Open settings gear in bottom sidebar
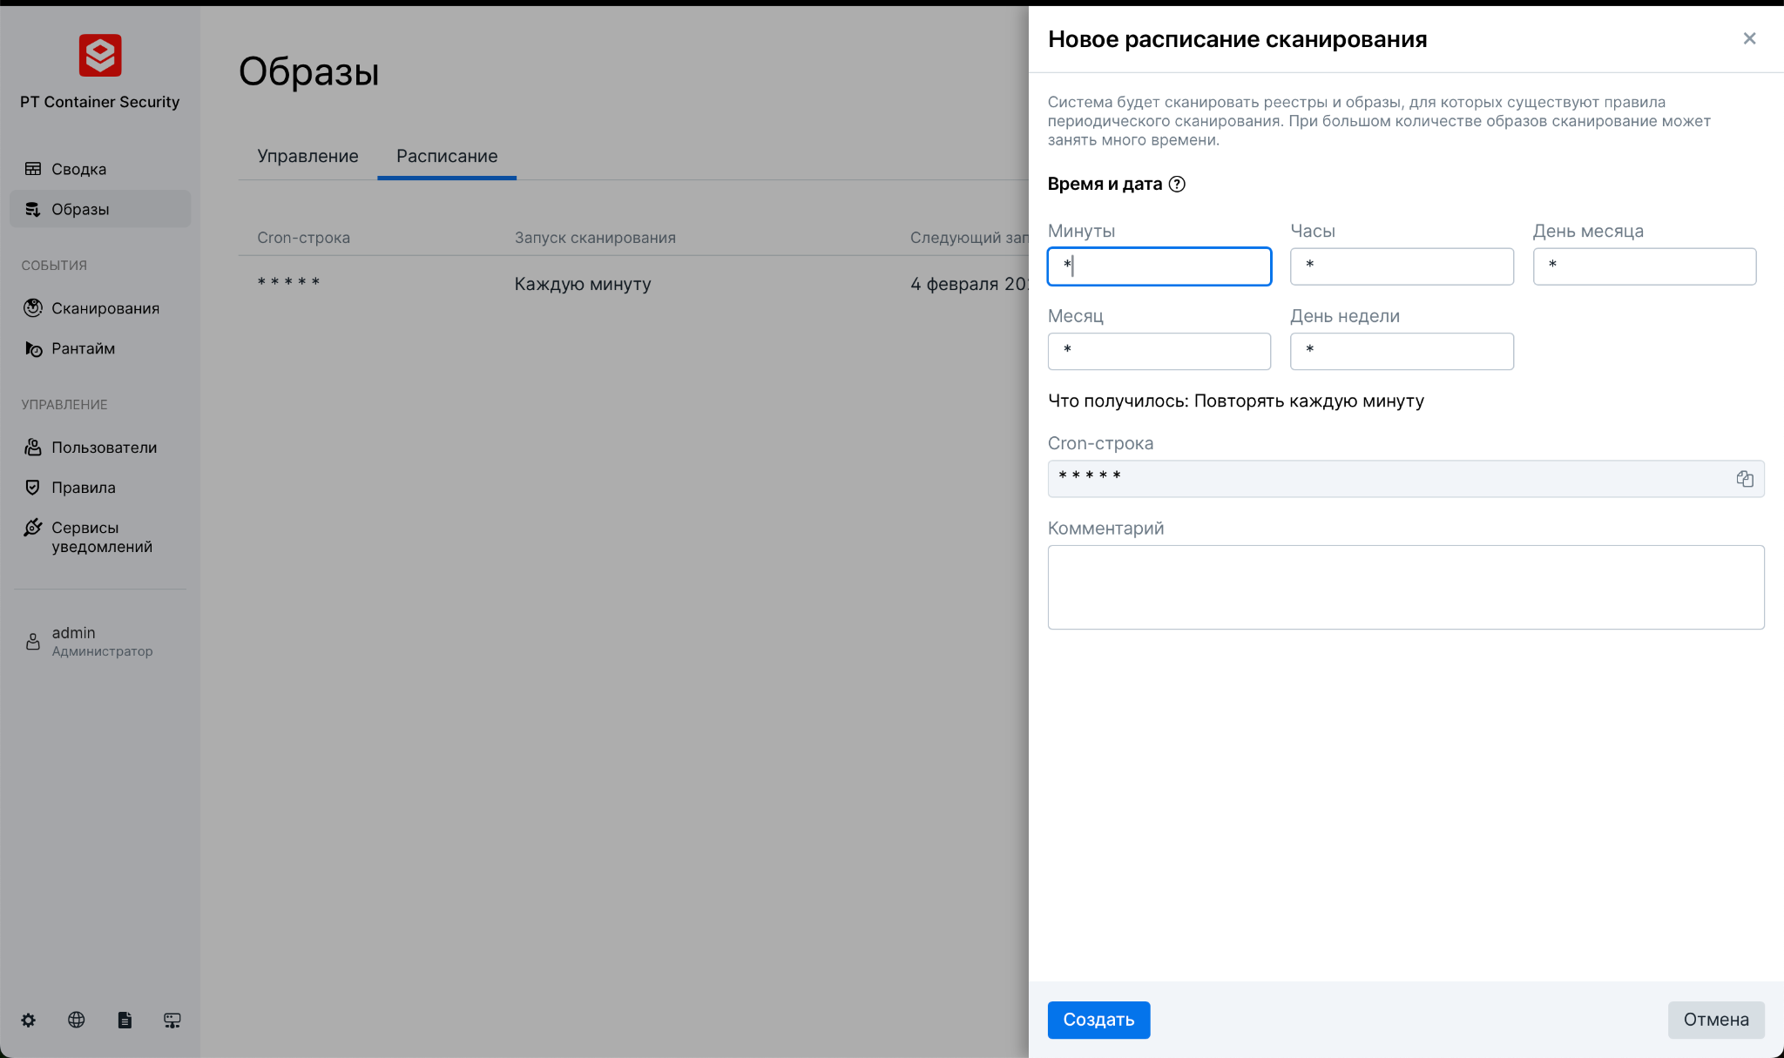The image size is (1784, 1058). pos(29,1020)
